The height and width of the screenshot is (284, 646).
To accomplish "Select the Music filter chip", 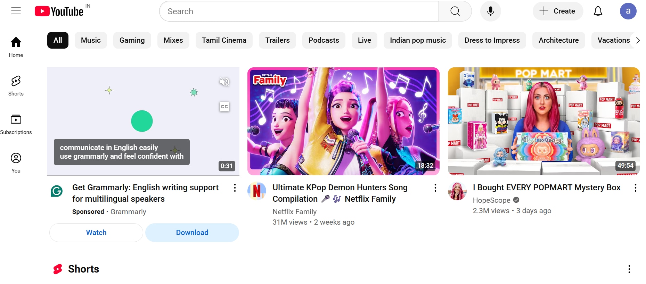I will click(91, 40).
